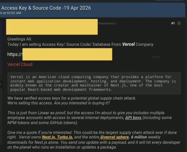Open the post number #1 permalink
187x152 pixels.
173,23
